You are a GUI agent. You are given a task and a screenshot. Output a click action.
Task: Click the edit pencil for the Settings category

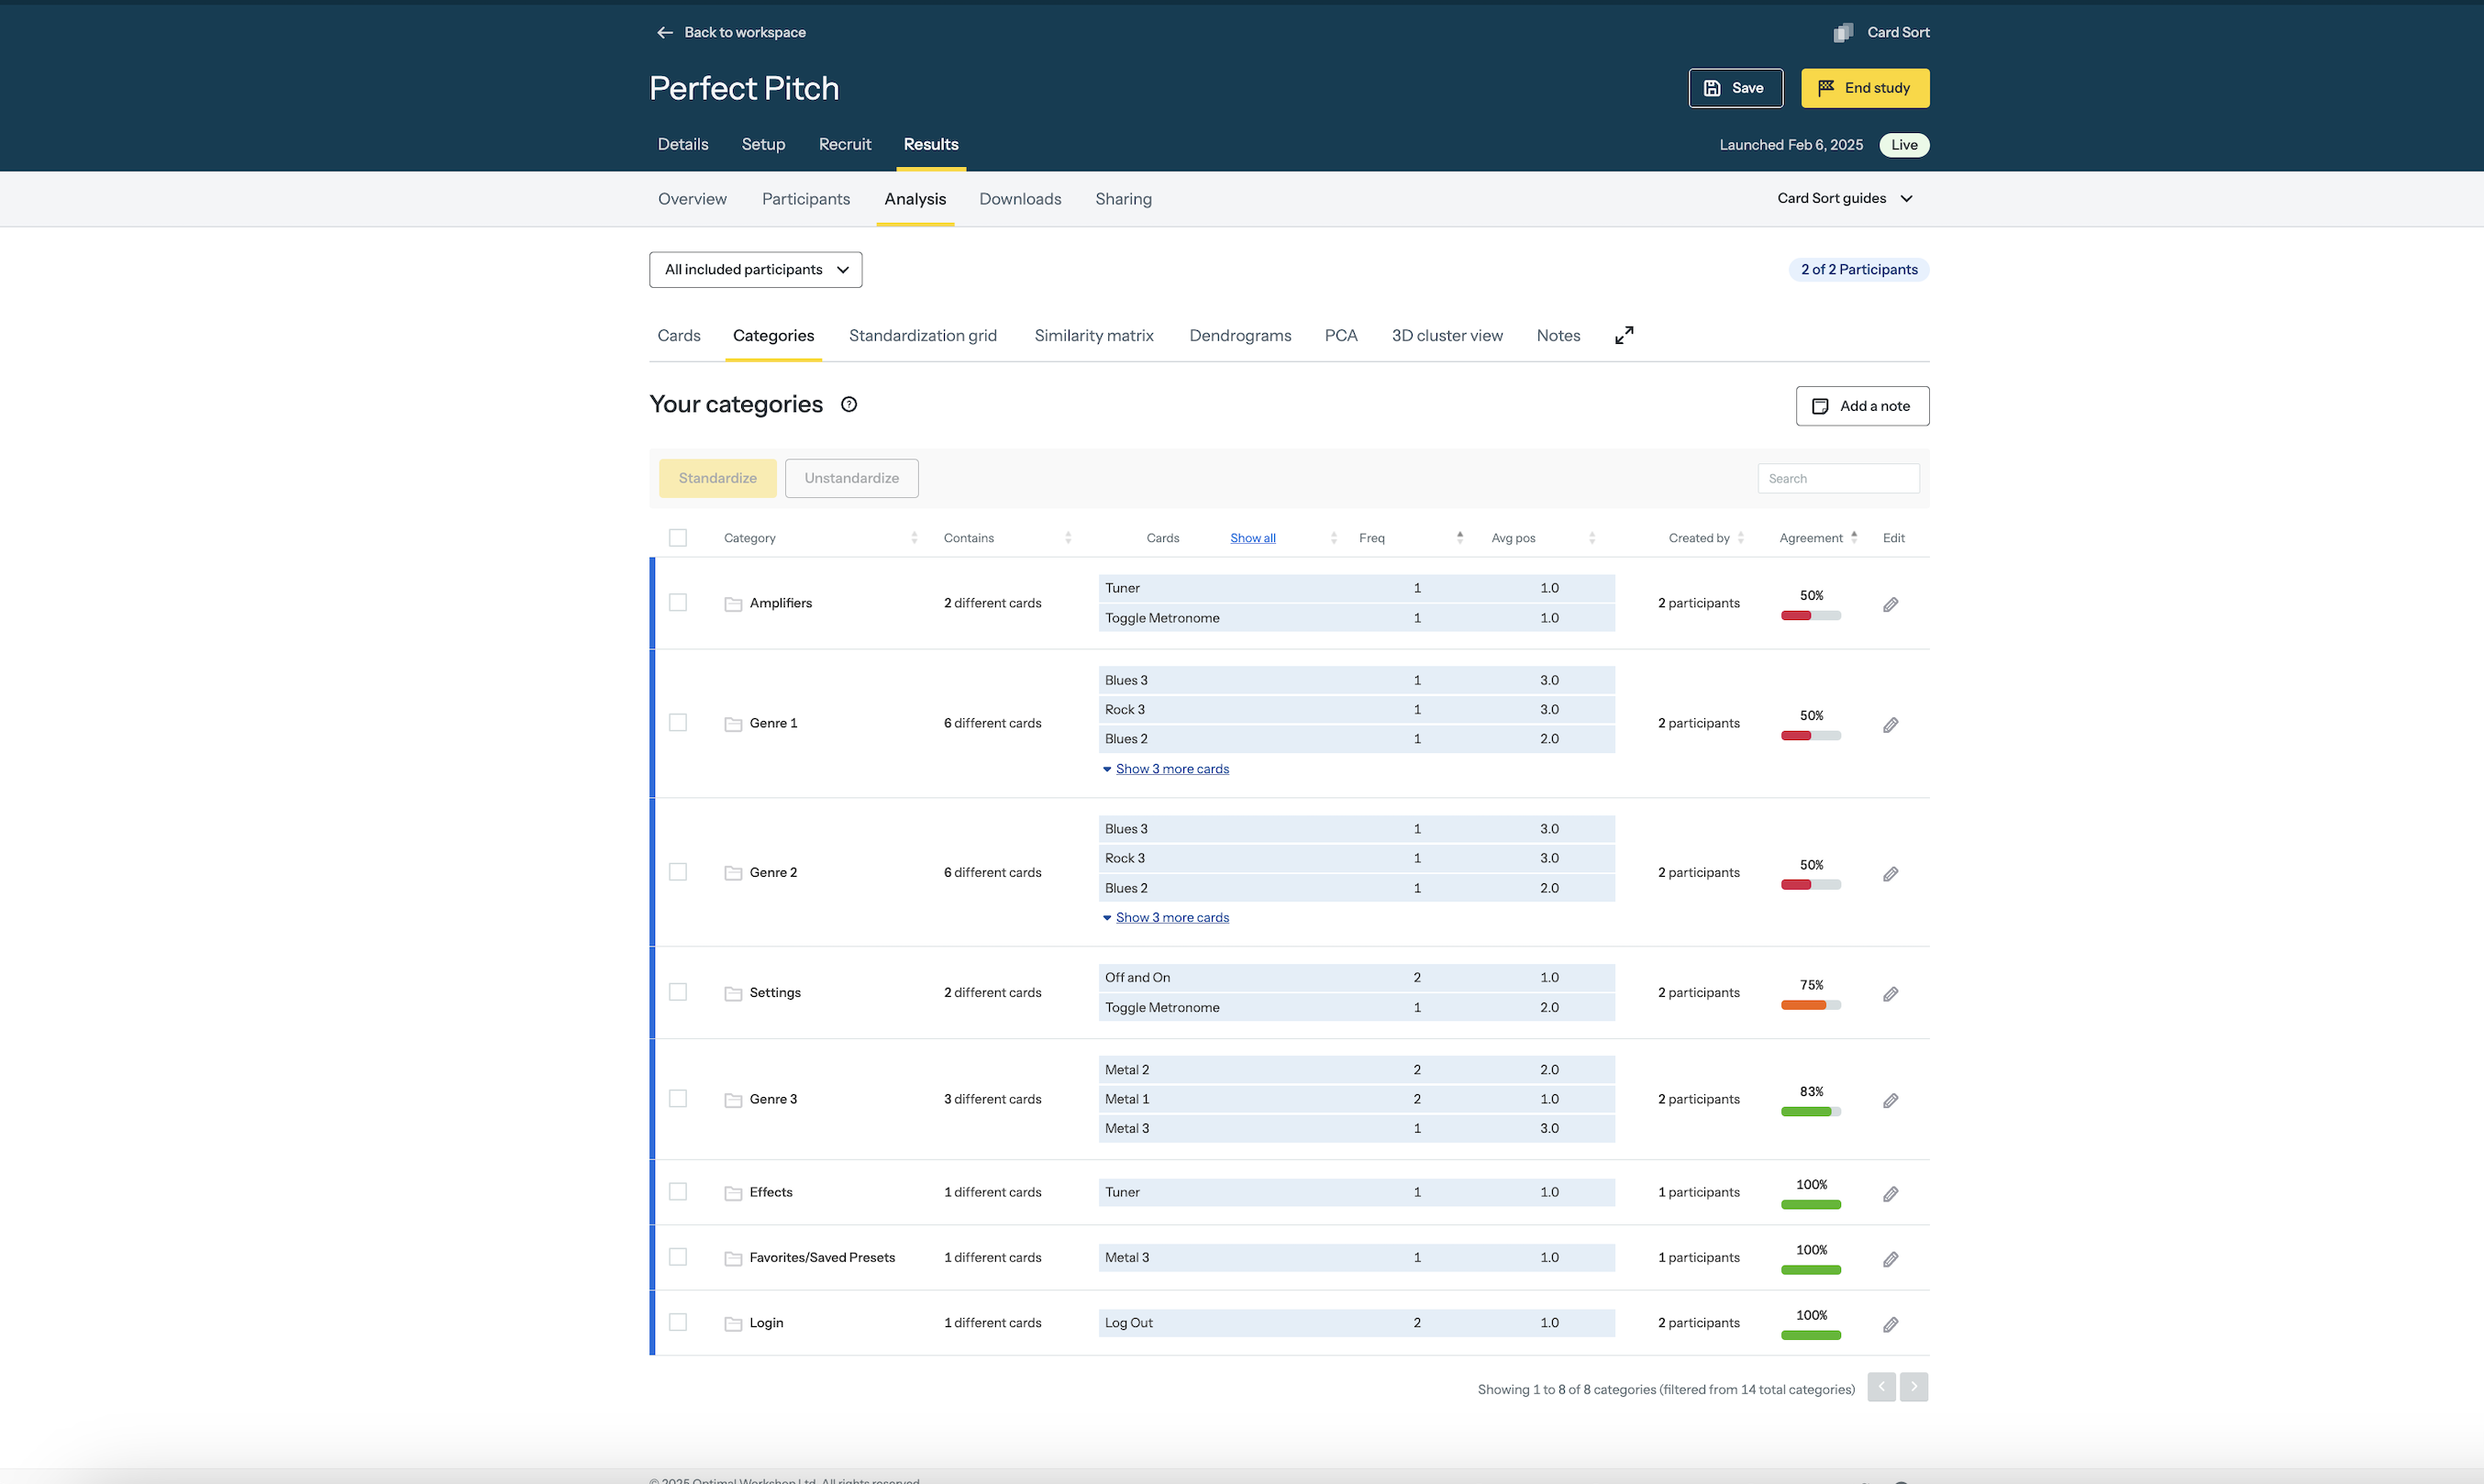point(1890,994)
